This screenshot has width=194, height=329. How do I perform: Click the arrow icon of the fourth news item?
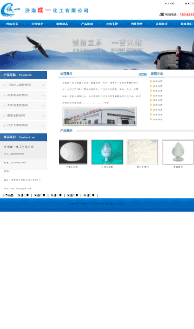click(151, 95)
